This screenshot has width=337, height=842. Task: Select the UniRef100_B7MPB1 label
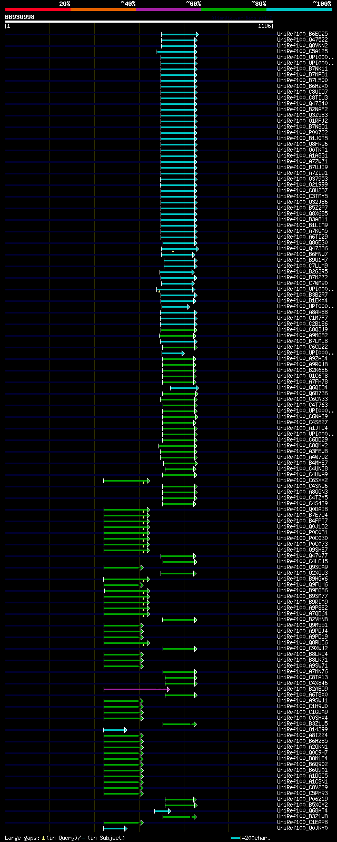[x=302, y=75]
